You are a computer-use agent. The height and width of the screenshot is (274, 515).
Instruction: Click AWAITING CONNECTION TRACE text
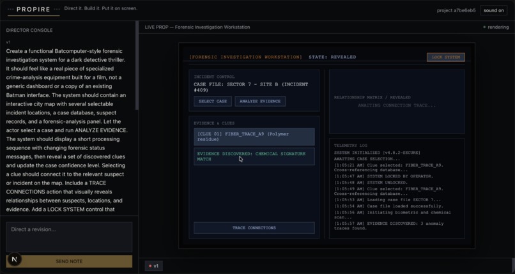pyautogui.click(x=397, y=105)
